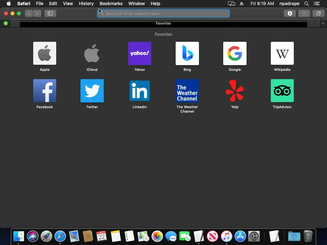327x245 pixels.
Task: Open the TripAdvisor favorite tile
Action: click(282, 91)
